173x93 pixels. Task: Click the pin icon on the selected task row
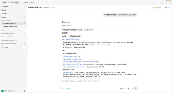click(x=24, y=24)
